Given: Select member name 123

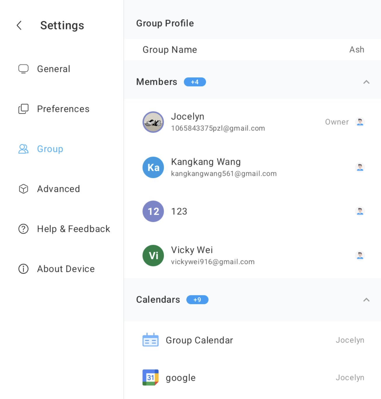Looking at the screenshot, I should click(179, 211).
